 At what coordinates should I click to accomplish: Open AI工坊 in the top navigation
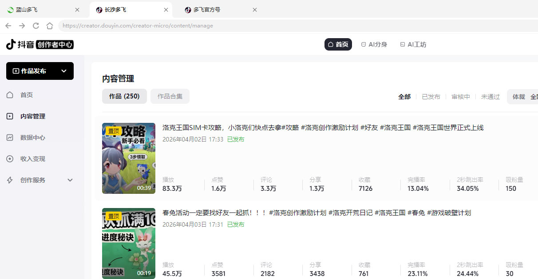tap(413, 44)
